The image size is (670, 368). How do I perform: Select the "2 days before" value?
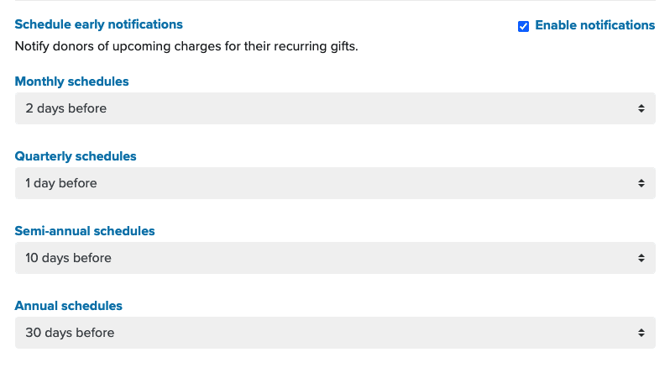(66, 108)
